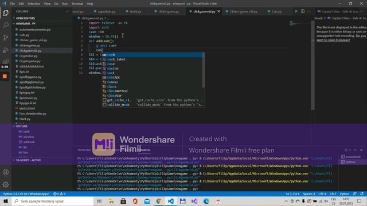Open Visual Studio purple taskbar icon
The height and width of the screenshot is (206, 367).
pyautogui.click(x=194, y=201)
